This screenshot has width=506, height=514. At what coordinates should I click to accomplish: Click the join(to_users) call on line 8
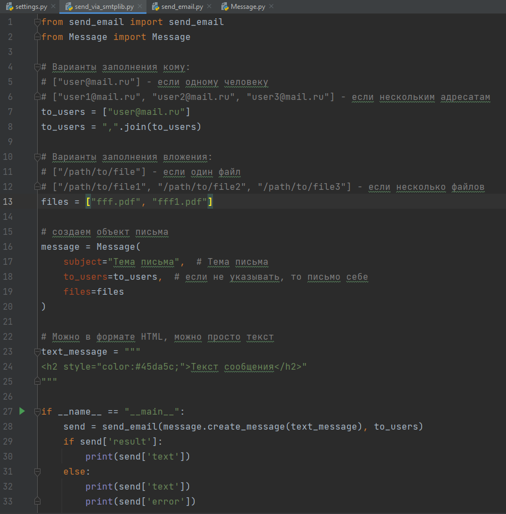tap(163, 127)
